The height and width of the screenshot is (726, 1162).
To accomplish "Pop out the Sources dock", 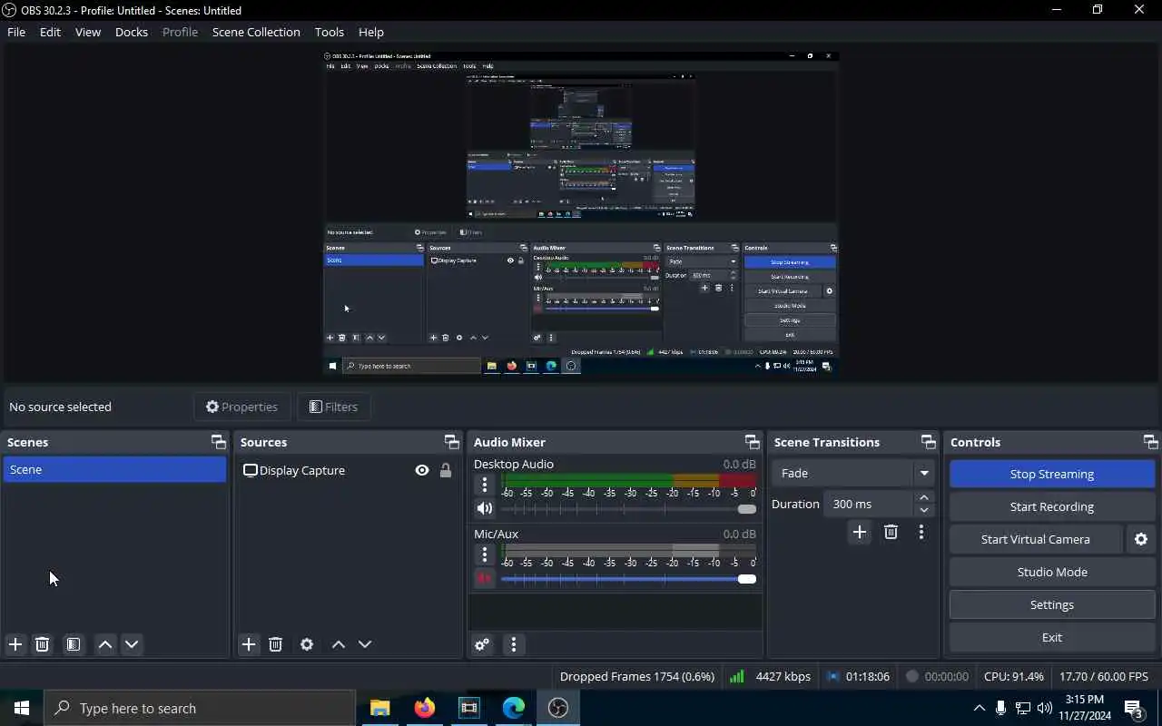I will pyautogui.click(x=452, y=442).
